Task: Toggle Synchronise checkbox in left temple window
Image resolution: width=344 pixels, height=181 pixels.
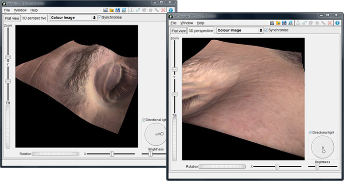Action: [x=266, y=30]
